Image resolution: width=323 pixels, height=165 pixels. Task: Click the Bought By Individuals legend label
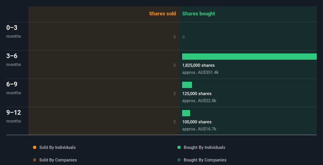tap(204, 147)
